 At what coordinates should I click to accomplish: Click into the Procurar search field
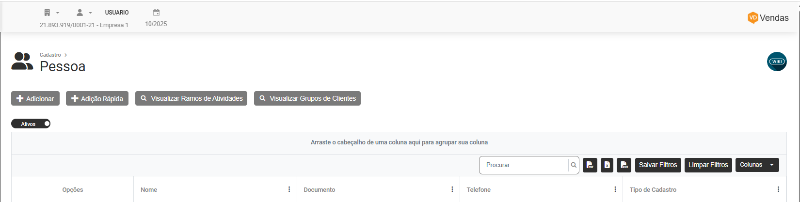tap(524, 165)
